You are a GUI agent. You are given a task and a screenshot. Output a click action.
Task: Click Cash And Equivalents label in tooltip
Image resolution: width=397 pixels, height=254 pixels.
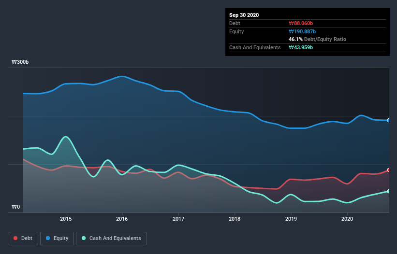coord(255,47)
